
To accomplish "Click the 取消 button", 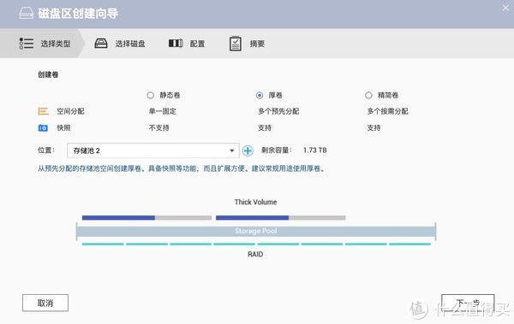I will click(45, 303).
